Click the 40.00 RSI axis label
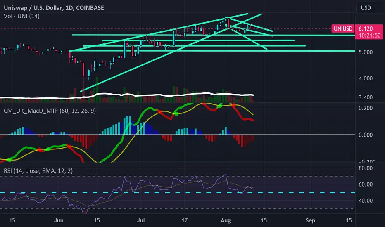The height and width of the screenshot is (227, 385). (x=365, y=201)
